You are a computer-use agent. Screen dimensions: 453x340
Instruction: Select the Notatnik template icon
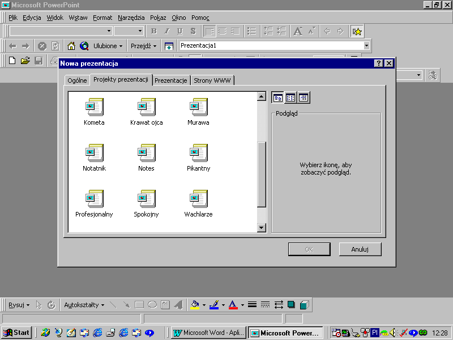[94, 152]
